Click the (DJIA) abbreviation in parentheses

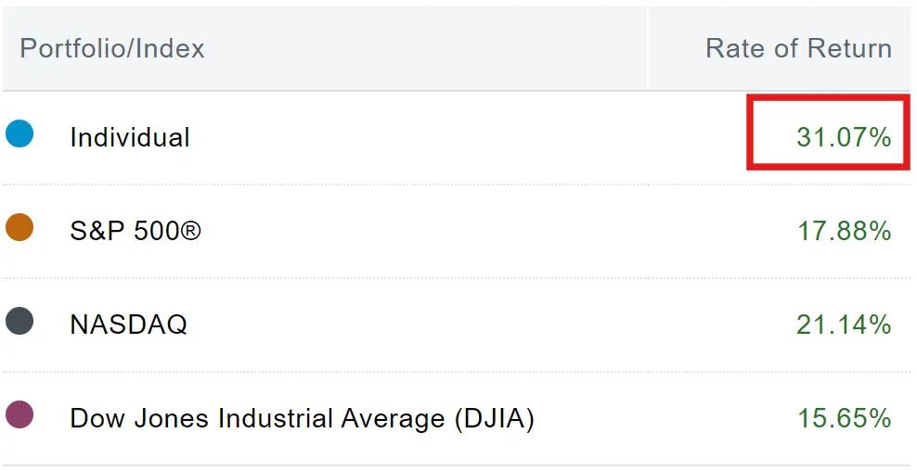tap(494, 418)
